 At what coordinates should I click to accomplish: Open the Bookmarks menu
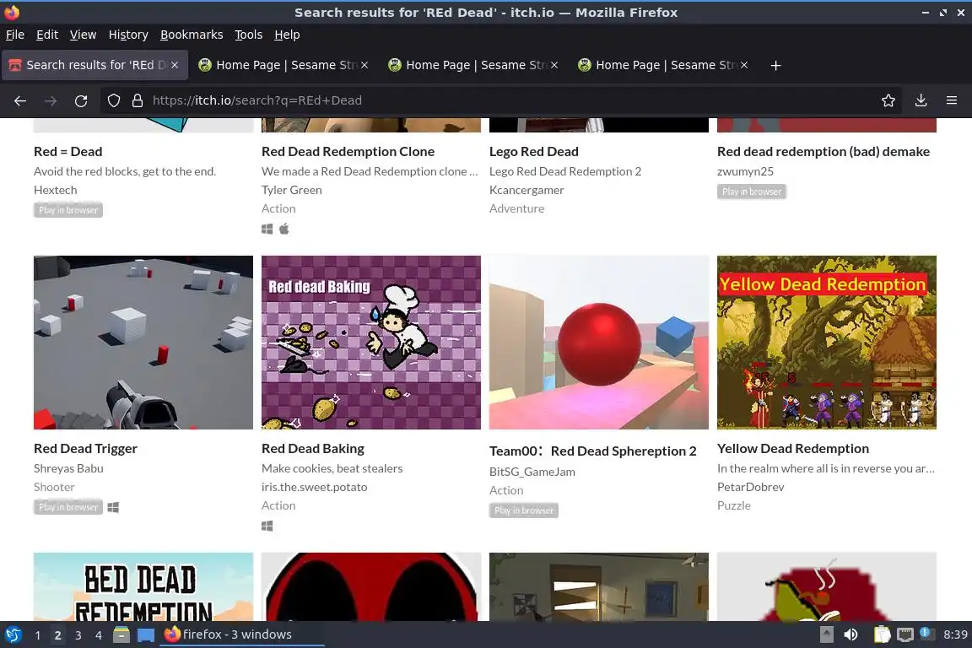[x=192, y=35]
